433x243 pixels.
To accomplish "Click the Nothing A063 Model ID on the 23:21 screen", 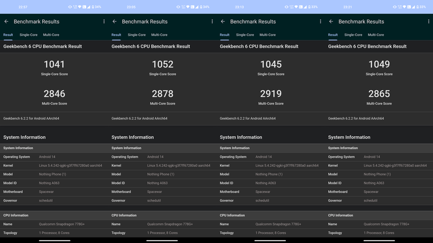I will pyautogui.click(x=374, y=183).
